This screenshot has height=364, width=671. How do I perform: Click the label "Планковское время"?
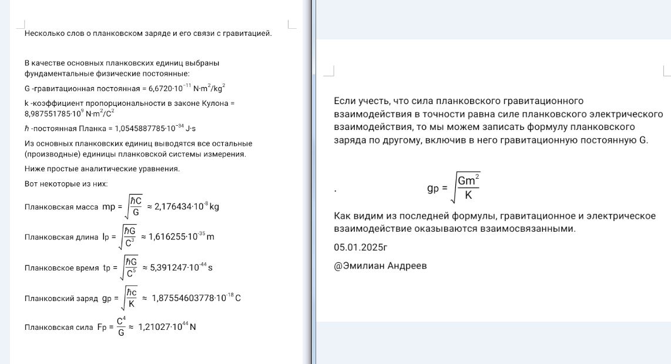62,268
